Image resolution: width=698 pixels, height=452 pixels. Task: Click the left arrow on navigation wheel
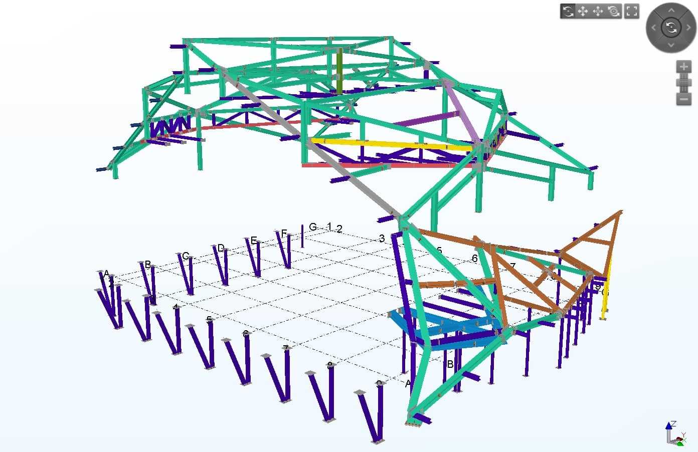[653, 28]
